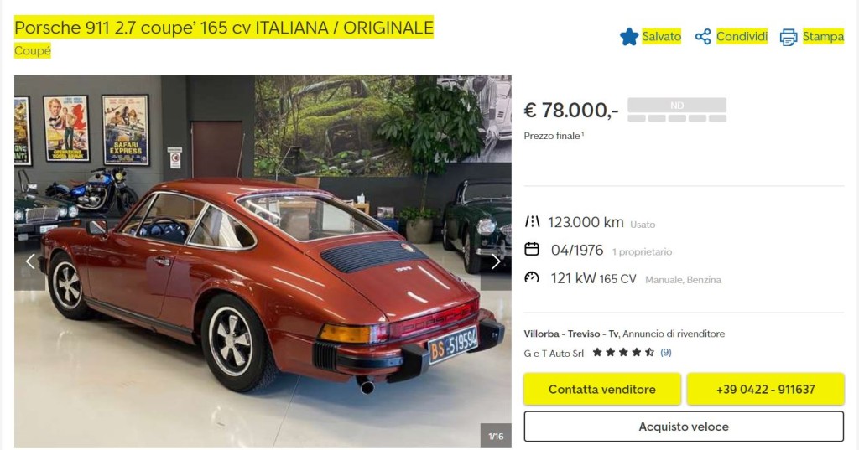Image resolution: width=859 pixels, height=450 pixels.
Task: Open the Porsche 911 main photo
Action: [263, 261]
